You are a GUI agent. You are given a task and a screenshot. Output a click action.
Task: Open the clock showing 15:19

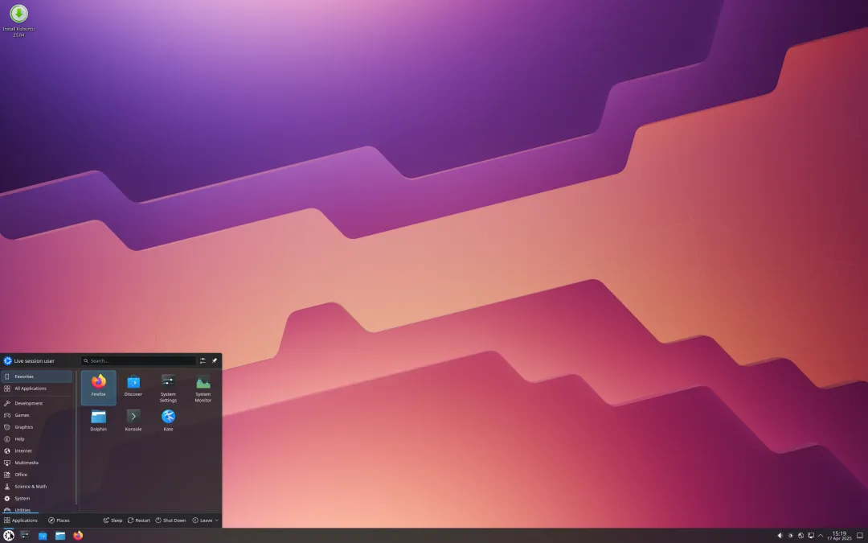click(839, 536)
